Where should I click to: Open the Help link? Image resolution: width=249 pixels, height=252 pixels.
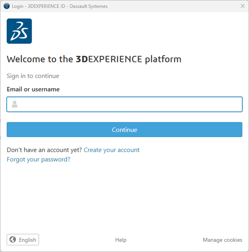tap(121, 240)
